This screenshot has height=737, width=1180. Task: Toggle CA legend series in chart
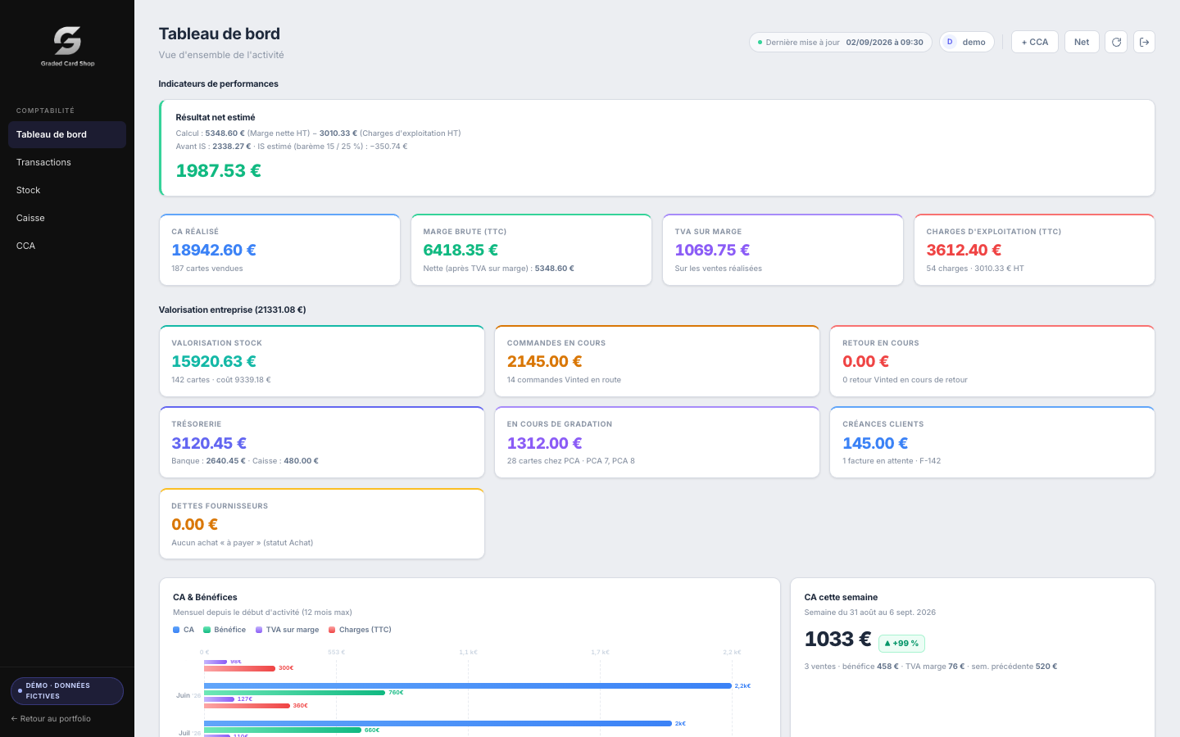coord(184,630)
